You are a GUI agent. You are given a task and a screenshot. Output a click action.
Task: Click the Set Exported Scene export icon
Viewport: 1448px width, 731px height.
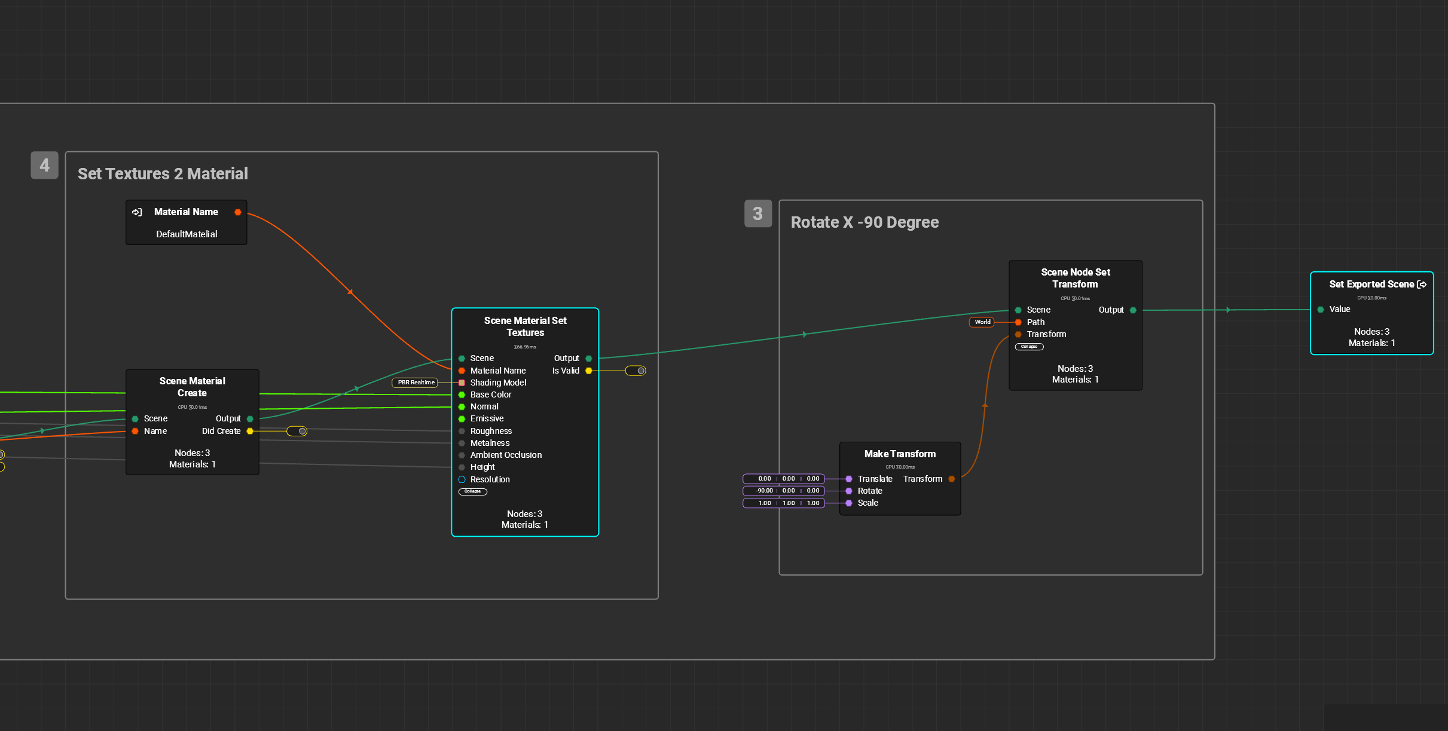[1422, 285]
